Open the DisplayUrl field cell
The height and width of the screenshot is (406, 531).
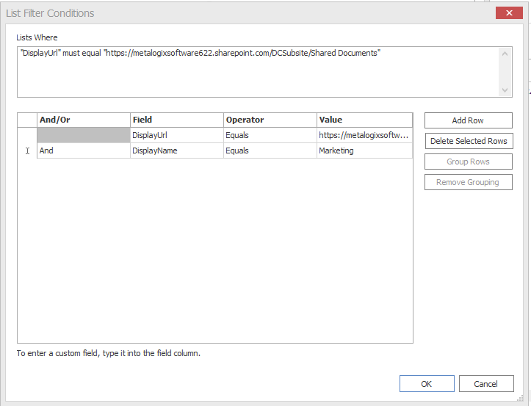coord(176,135)
